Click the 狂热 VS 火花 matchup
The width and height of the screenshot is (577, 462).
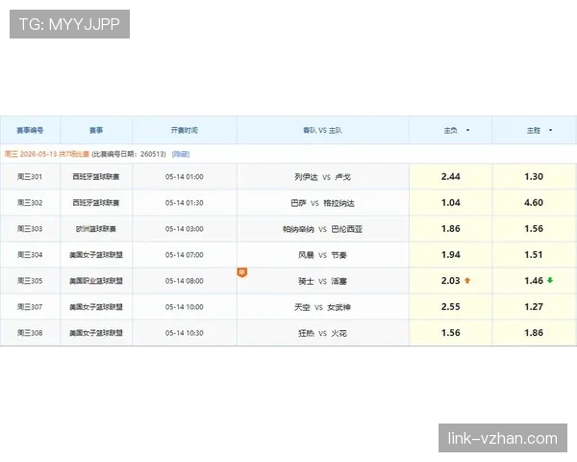(x=323, y=333)
